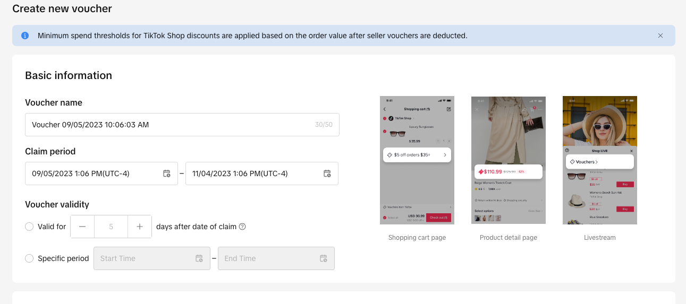Click the valid days number field

pos(111,227)
